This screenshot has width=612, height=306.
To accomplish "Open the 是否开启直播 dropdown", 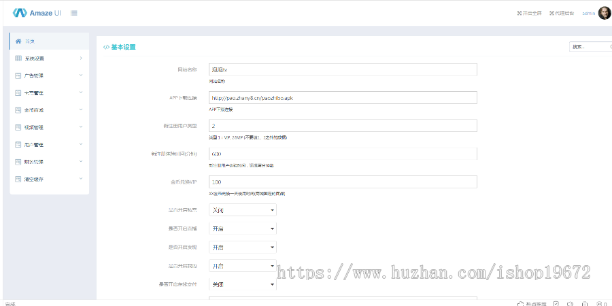I will coord(243,228).
